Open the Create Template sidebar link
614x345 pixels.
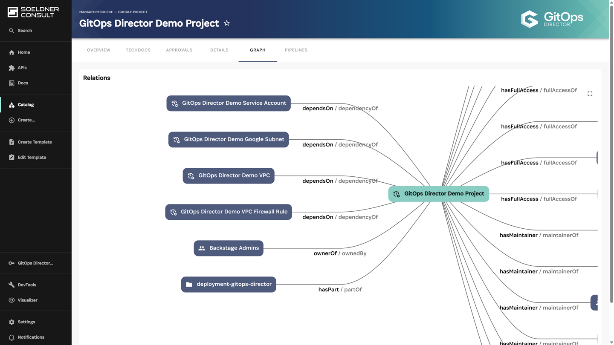36,142
